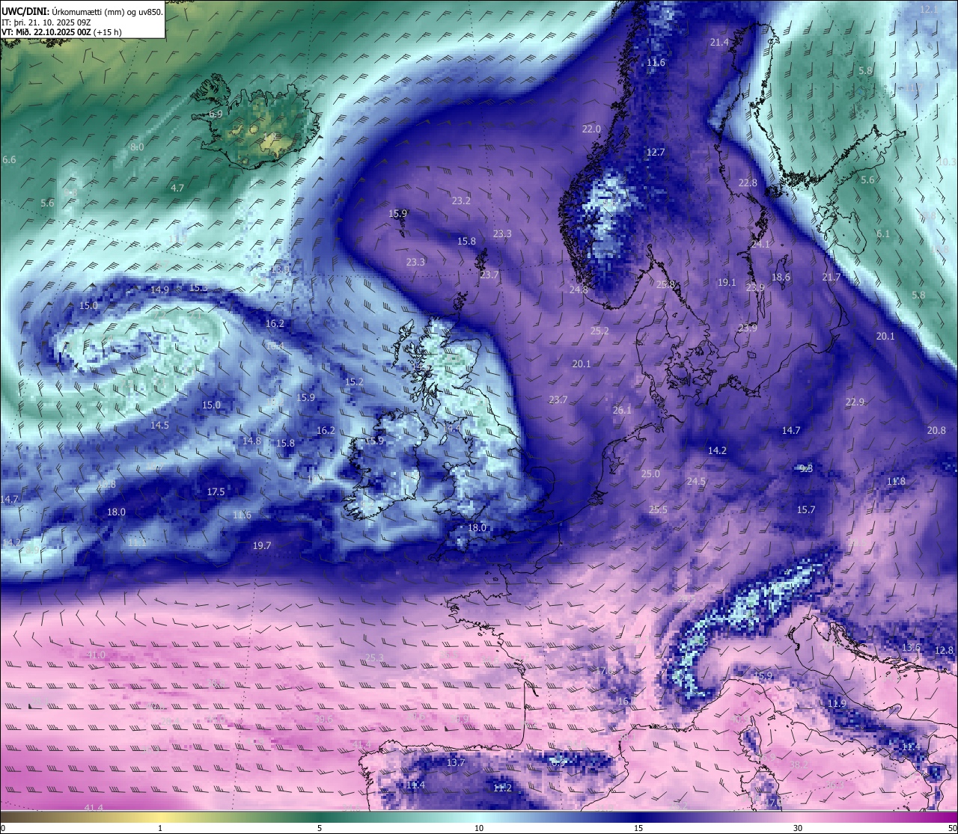This screenshot has height=834, width=958.
Task: Click the 1 tick on the color scale
Action: click(160, 828)
